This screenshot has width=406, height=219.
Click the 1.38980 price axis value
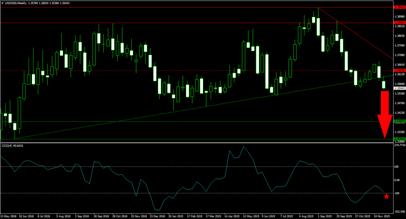(399, 16)
